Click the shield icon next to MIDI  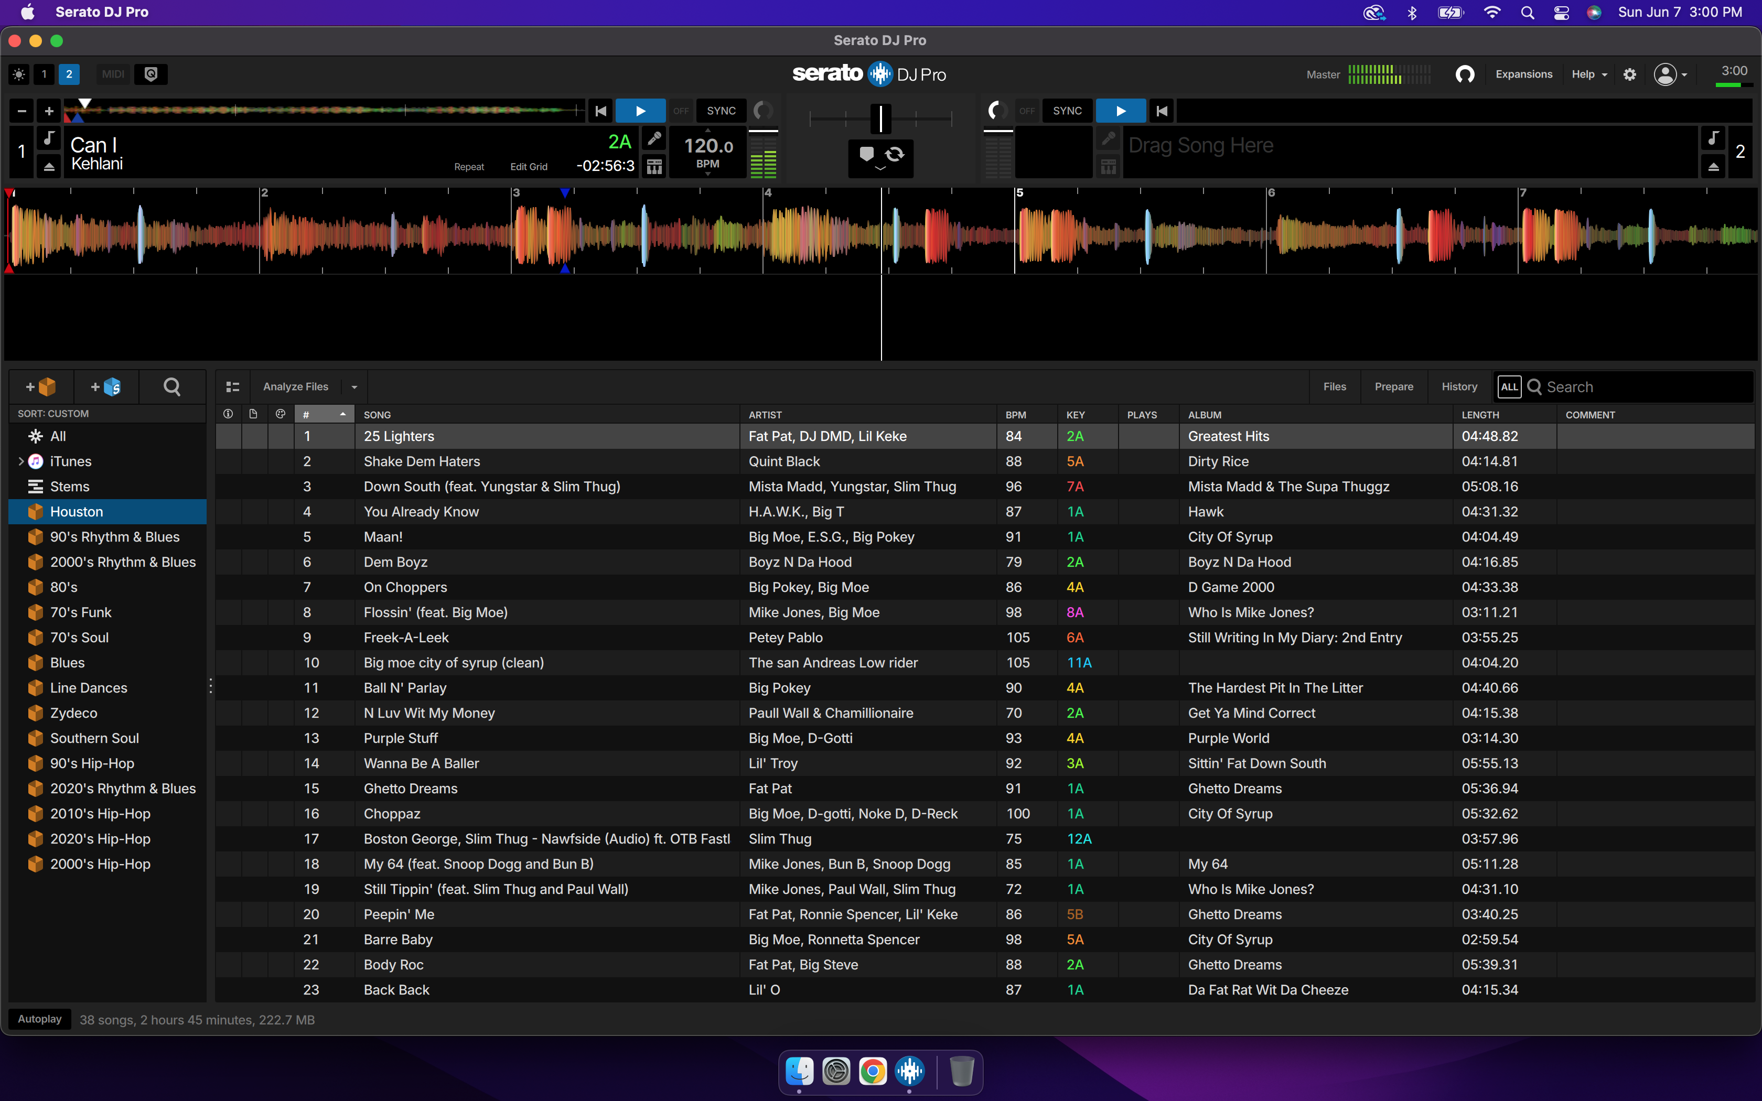(x=151, y=74)
